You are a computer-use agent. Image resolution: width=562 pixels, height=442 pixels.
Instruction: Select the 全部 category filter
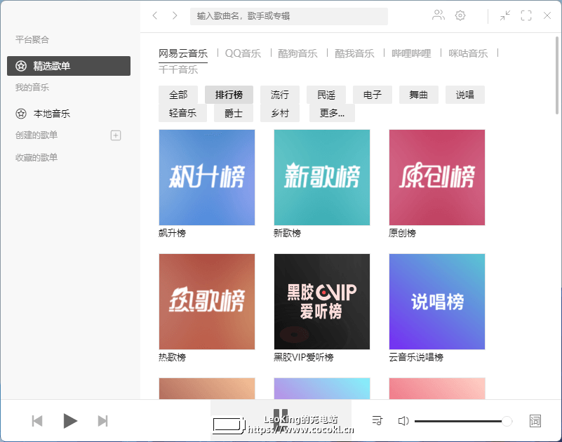(x=178, y=95)
